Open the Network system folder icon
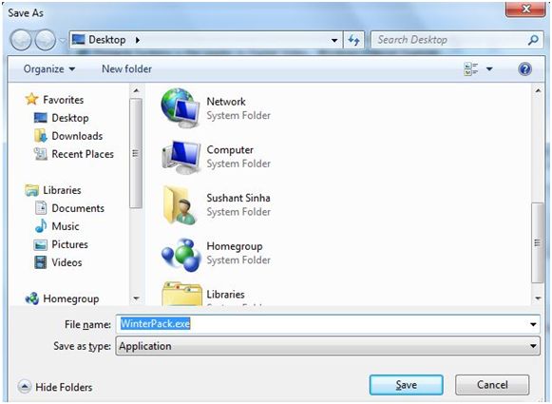This screenshot has height=404, width=552. (180, 107)
